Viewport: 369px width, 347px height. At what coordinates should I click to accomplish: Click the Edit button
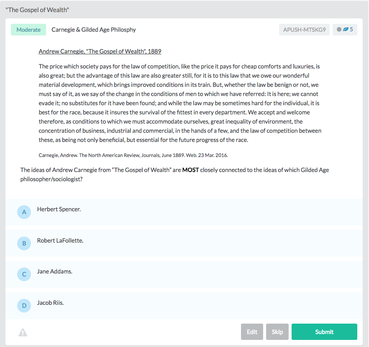click(x=252, y=332)
